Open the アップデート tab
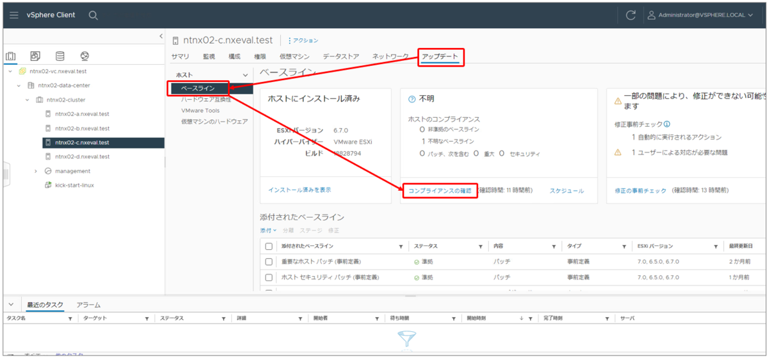Image resolution: width=768 pixels, height=358 pixels. [x=440, y=56]
